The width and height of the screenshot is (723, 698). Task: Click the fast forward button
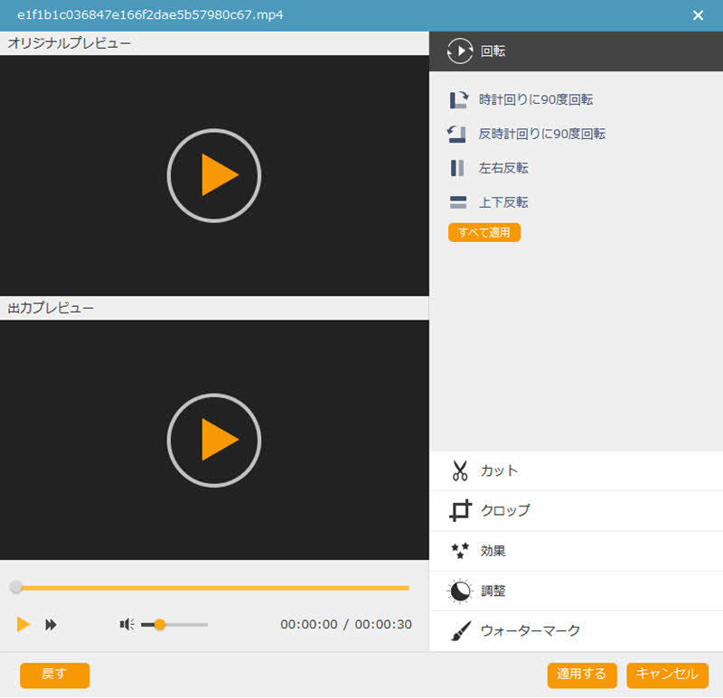tap(52, 624)
